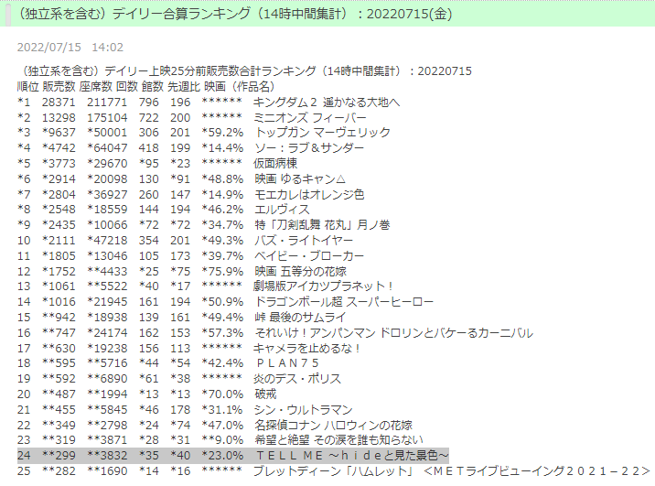Click the week ratio *46.2% for エルヴィス
This screenshot has width=655, height=486.
point(222,210)
